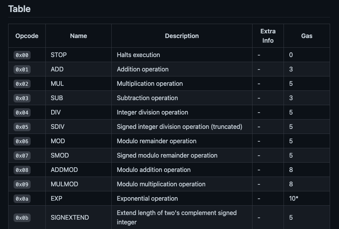Click the Table section heading

pos(19,9)
